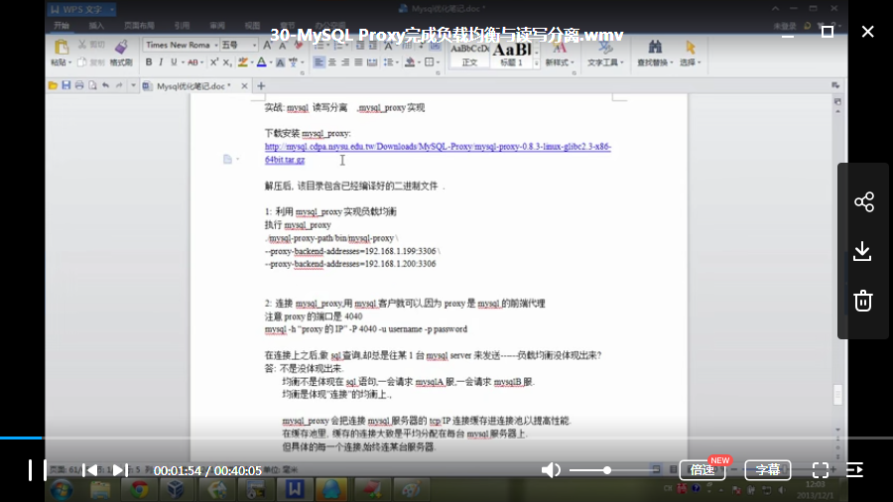The width and height of the screenshot is (893, 502).
Task: Pause the video playback
Action: [38, 470]
